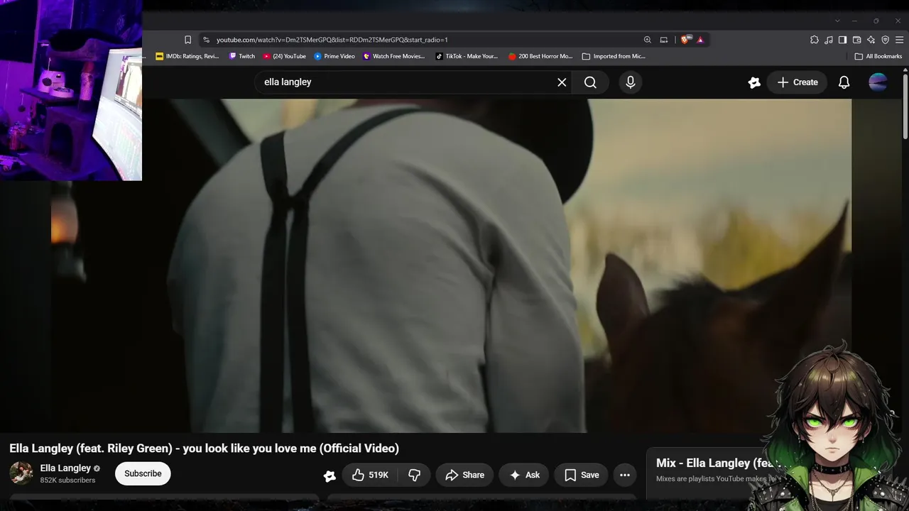Share the Ella Langley video
This screenshot has width=909, height=511.
point(464,475)
